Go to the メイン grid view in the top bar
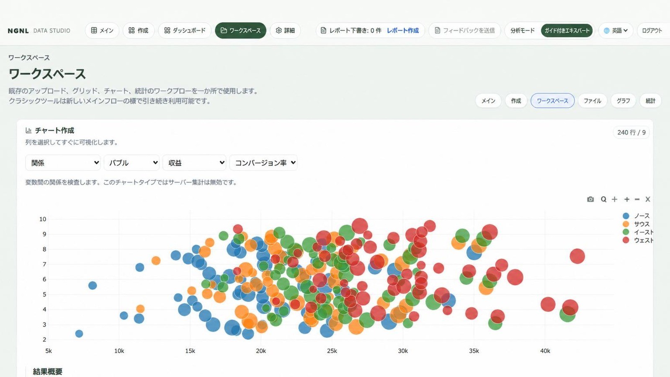The image size is (670, 377). pyautogui.click(x=102, y=31)
